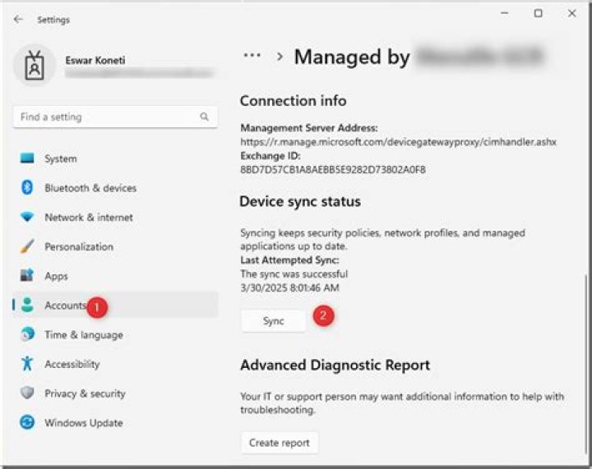Go back using the back arrow
Viewport: 592px width, 469px height.
[18, 19]
